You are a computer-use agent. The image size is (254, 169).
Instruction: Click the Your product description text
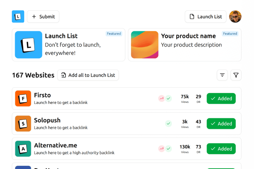192,45
